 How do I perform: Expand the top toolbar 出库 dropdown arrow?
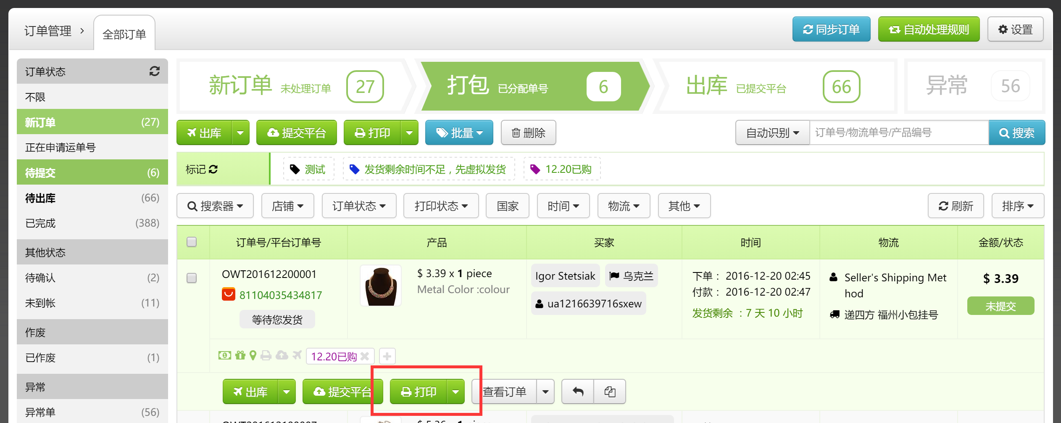point(240,133)
